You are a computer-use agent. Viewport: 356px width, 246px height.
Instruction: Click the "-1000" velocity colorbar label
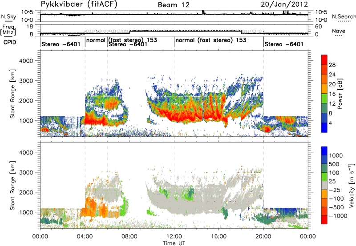click(x=338, y=216)
